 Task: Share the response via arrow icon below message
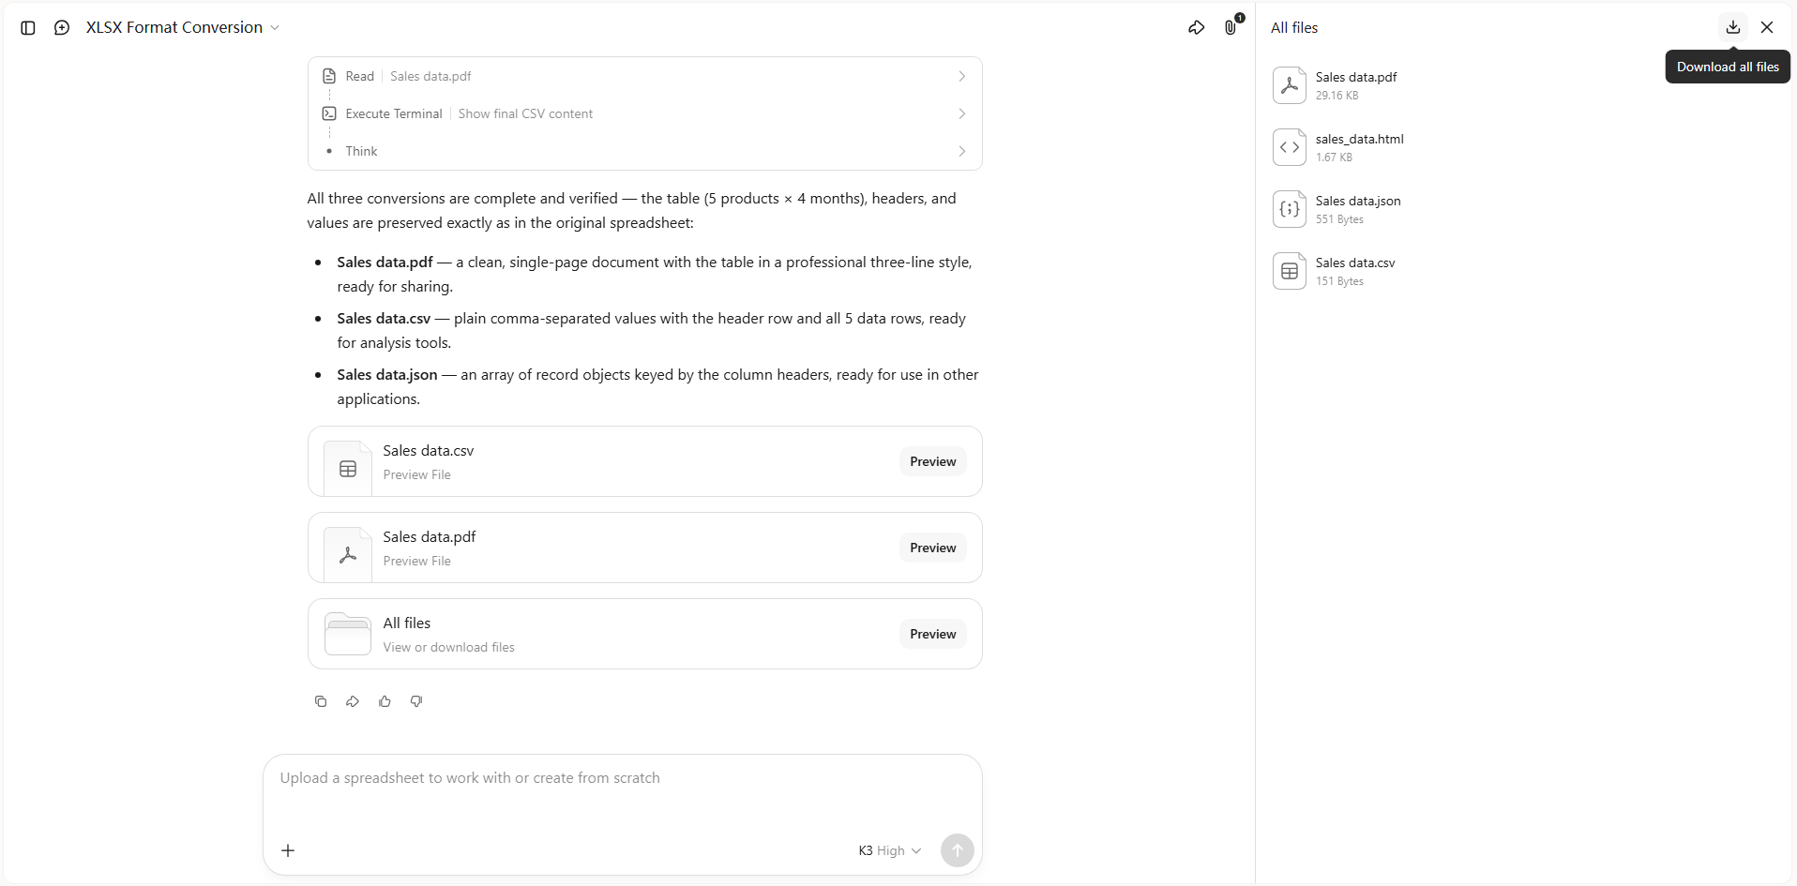353,701
